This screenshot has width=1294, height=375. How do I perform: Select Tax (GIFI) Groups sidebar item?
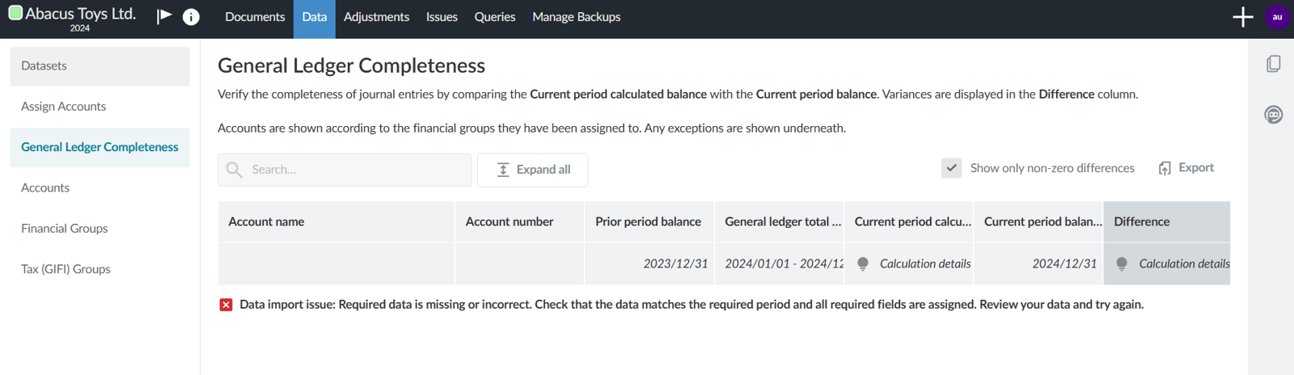pos(66,269)
